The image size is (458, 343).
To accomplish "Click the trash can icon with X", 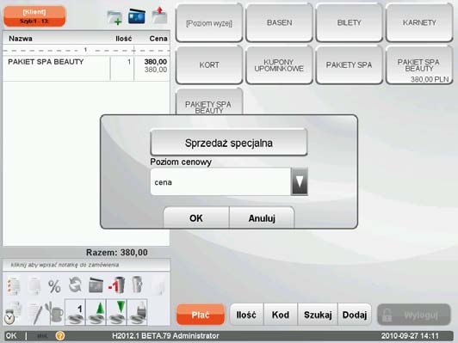I will click(x=137, y=285).
